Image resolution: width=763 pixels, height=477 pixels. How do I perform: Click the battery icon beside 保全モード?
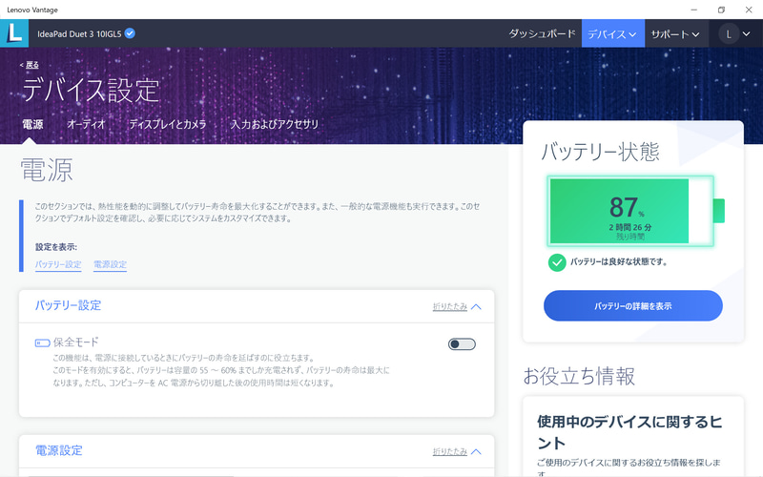(x=42, y=343)
